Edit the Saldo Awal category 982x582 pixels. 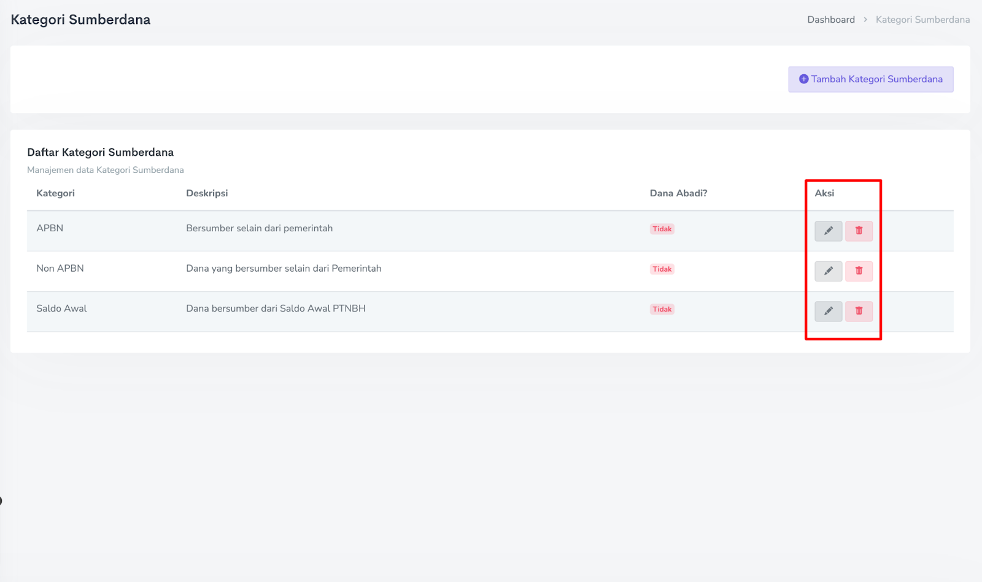pyautogui.click(x=828, y=312)
